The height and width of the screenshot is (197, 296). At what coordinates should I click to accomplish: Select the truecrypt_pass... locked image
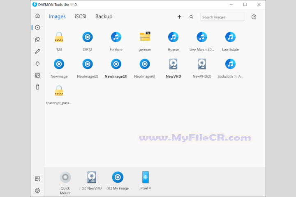click(59, 91)
